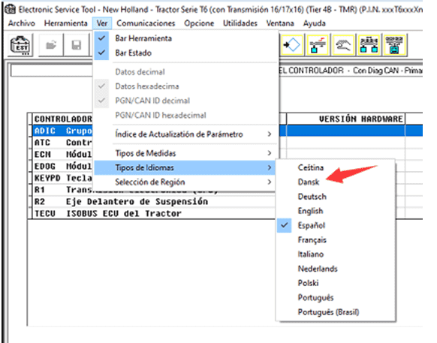The image size is (437, 343).
Task: Open the Ventana menu
Action: 280,23
